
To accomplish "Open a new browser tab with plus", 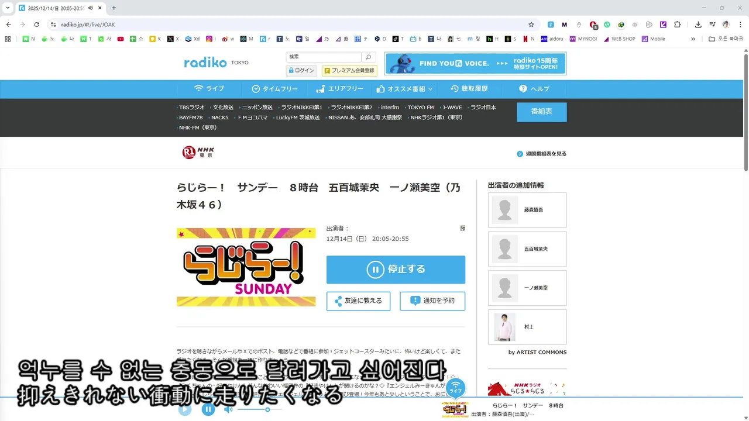I will (x=114, y=8).
